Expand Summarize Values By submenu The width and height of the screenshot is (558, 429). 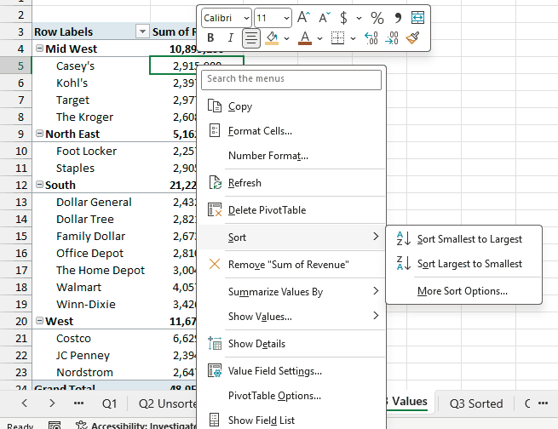pyautogui.click(x=291, y=292)
